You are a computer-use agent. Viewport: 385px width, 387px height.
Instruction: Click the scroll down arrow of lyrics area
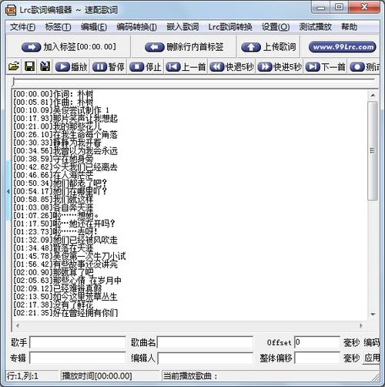(x=373, y=314)
